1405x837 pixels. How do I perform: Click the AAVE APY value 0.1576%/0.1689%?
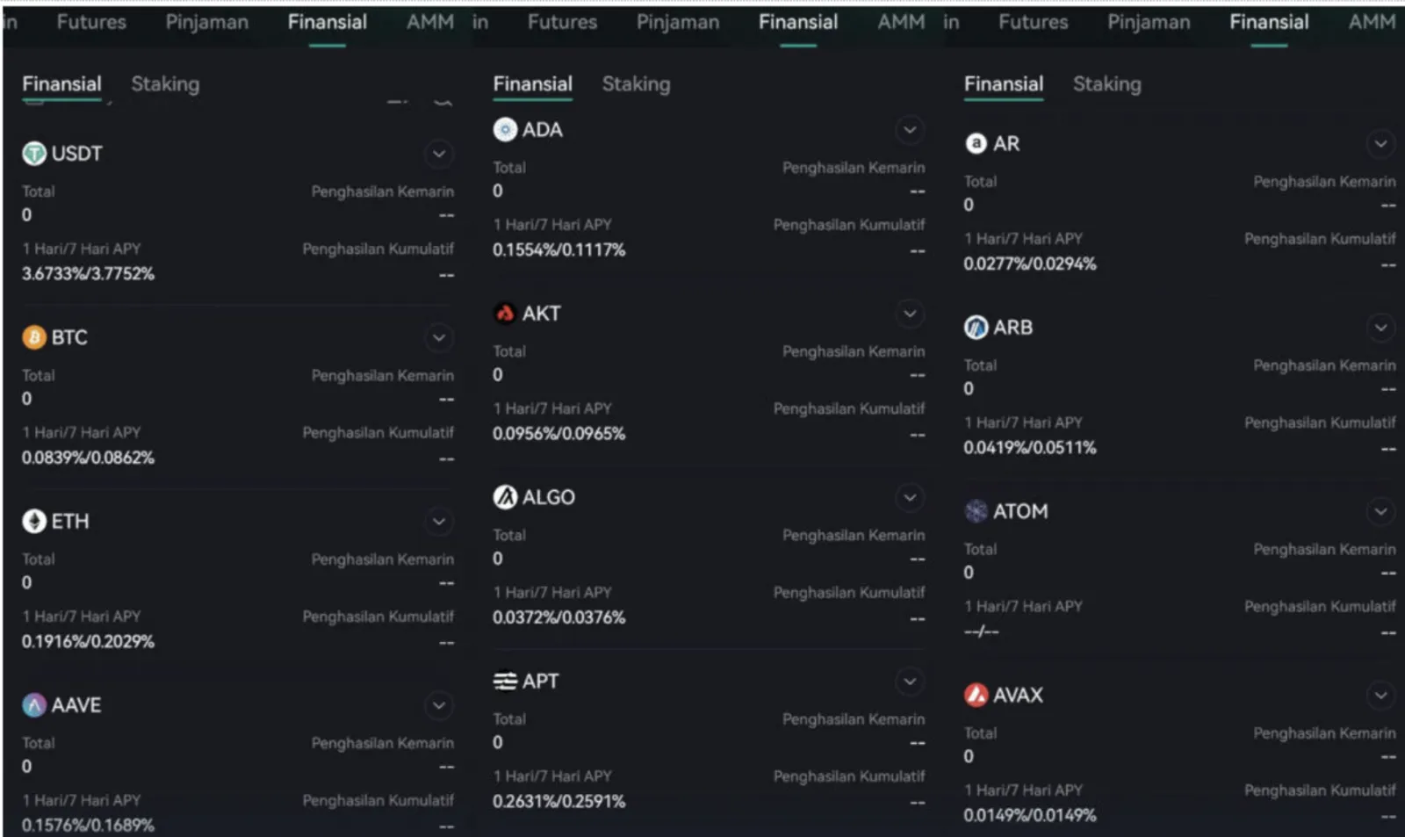[x=88, y=826]
